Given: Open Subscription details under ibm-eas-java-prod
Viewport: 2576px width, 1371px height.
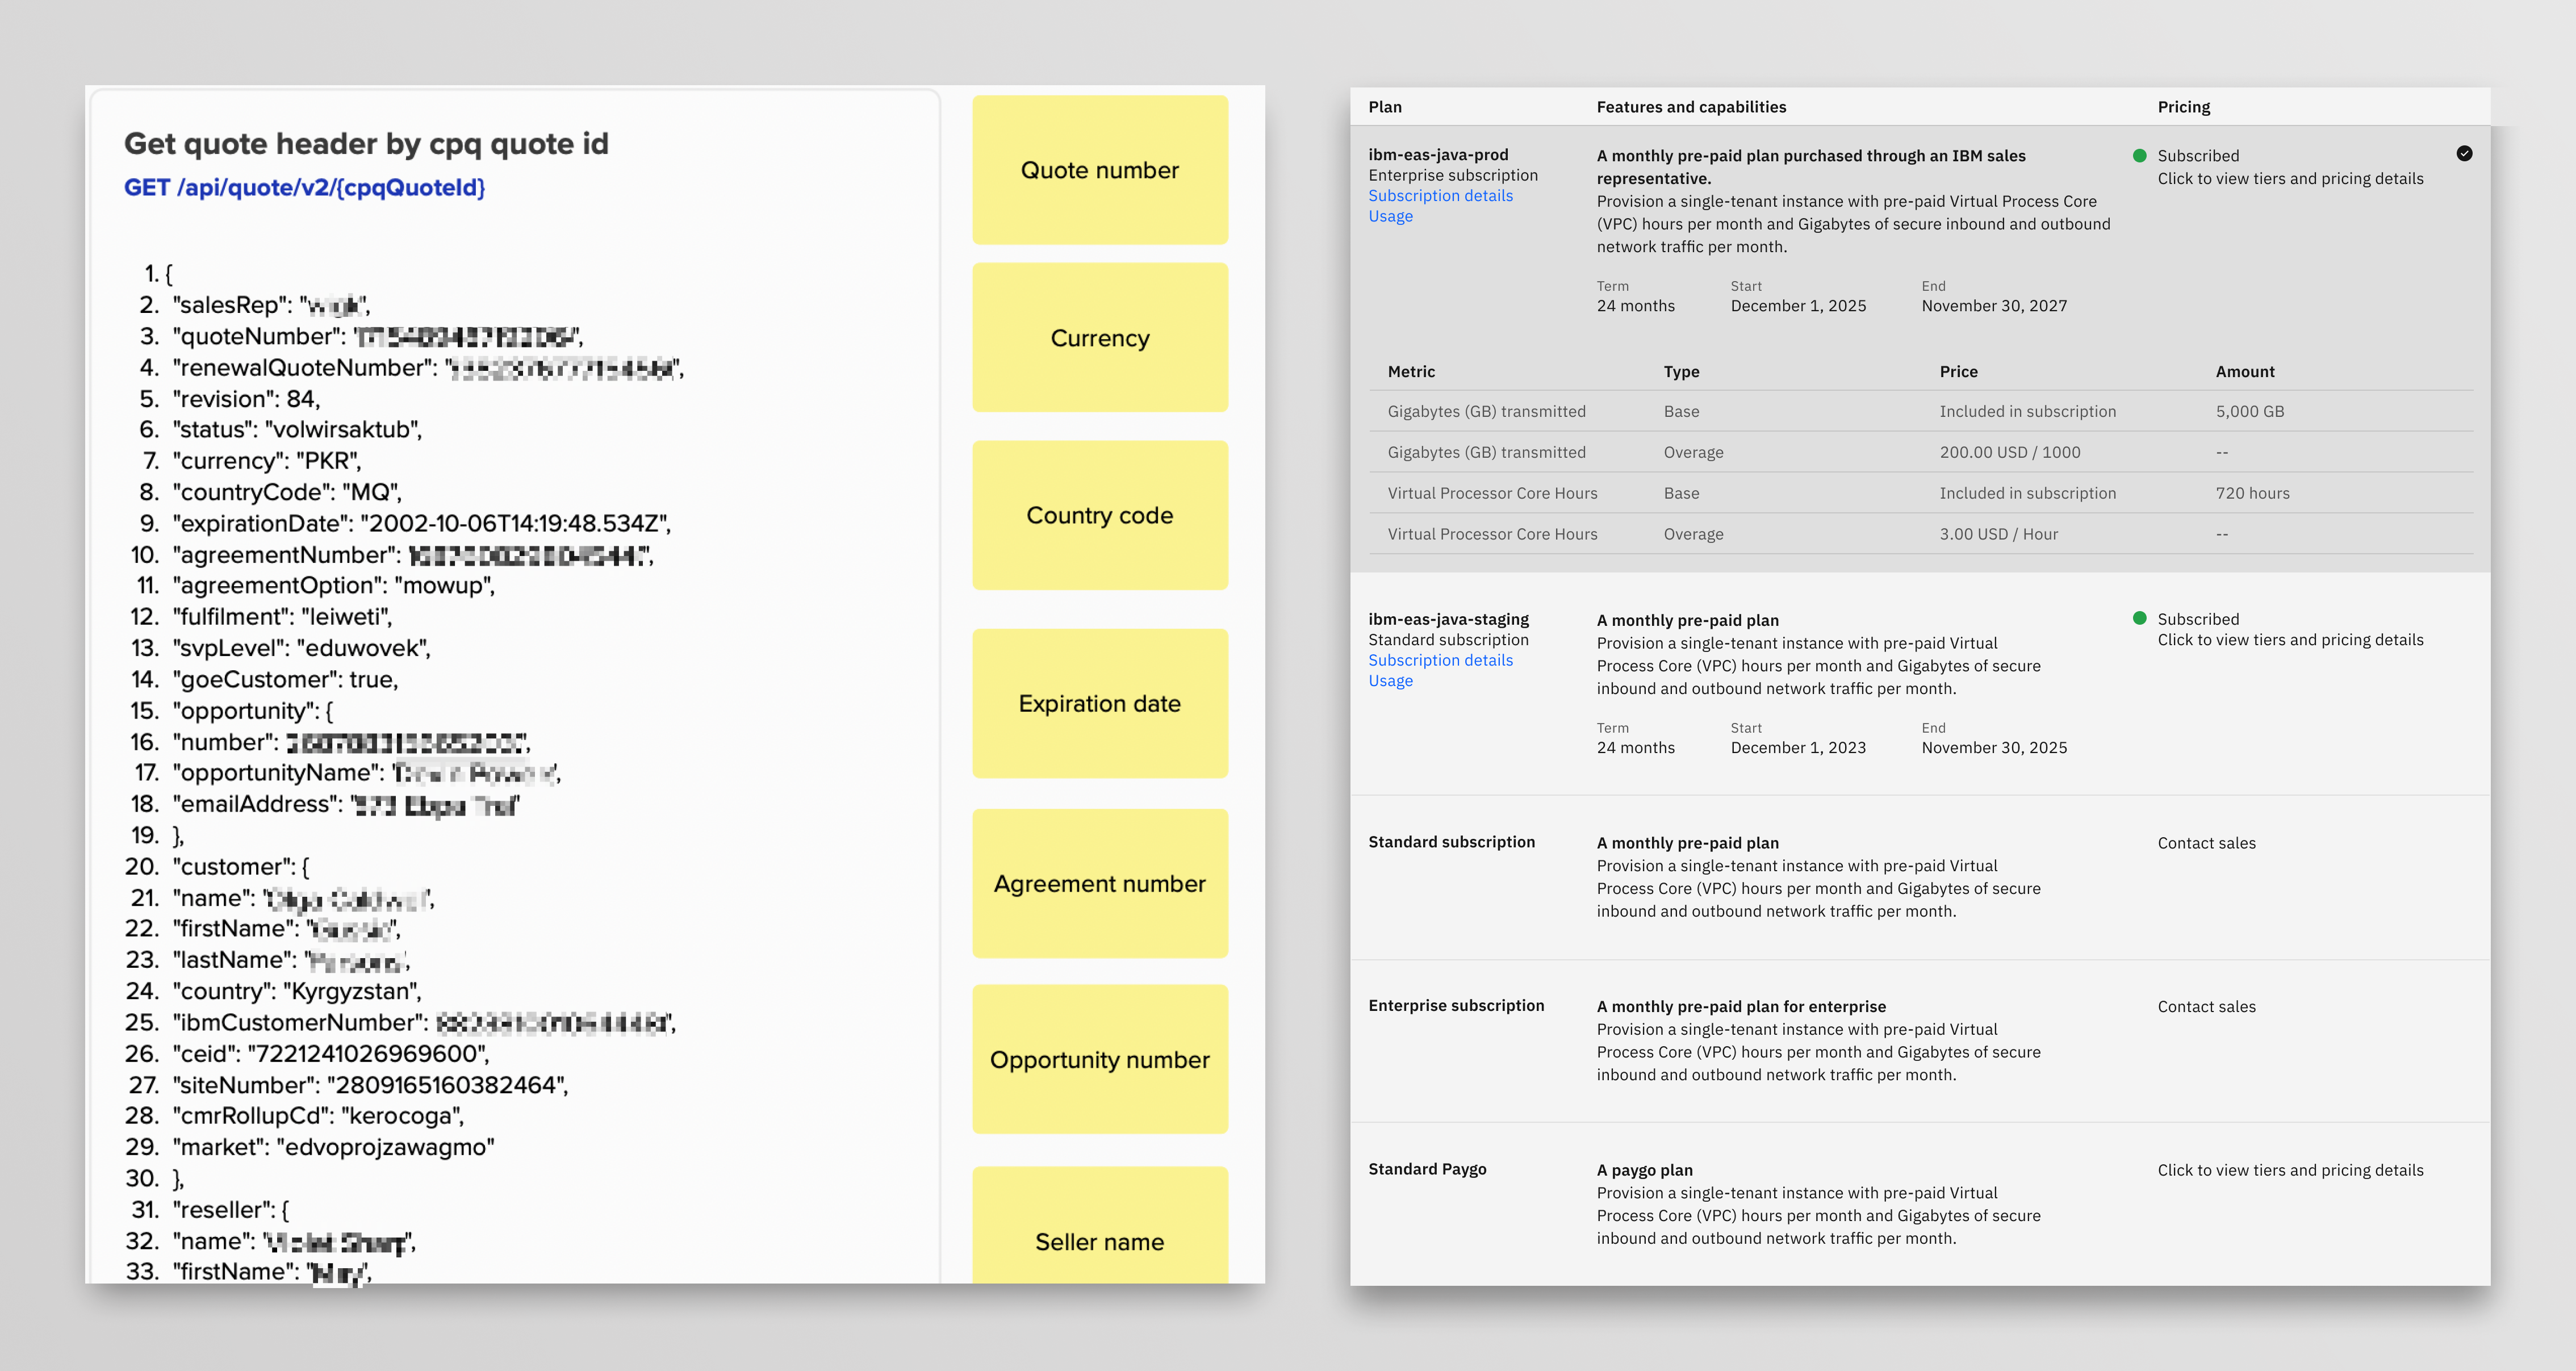Looking at the screenshot, I should (x=1440, y=196).
